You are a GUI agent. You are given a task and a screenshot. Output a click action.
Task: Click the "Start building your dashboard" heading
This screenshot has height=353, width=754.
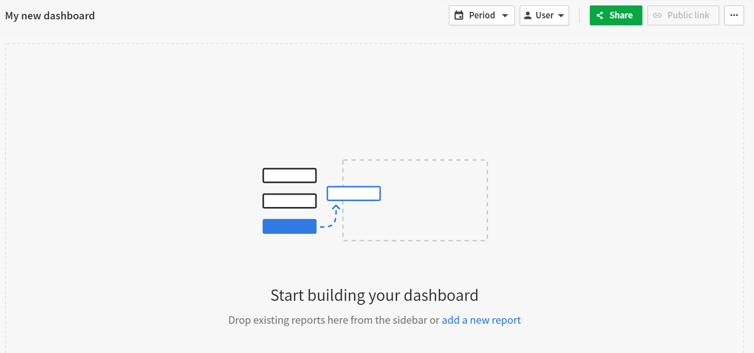(375, 295)
